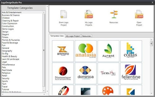The width and height of the screenshot is (155, 97).
Task: Select the anatasia logo template
Action: [x=86, y=51]
